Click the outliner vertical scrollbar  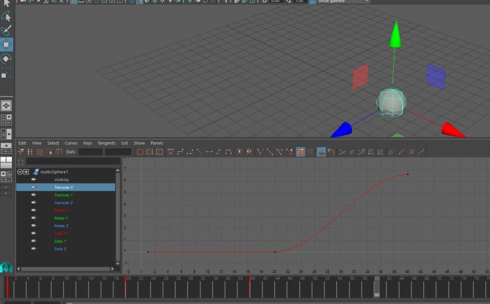pos(118,216)
